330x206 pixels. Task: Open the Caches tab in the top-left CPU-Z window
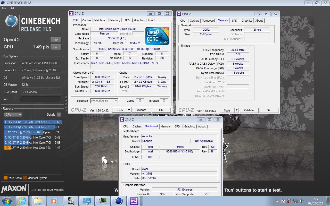click(87, 20)
